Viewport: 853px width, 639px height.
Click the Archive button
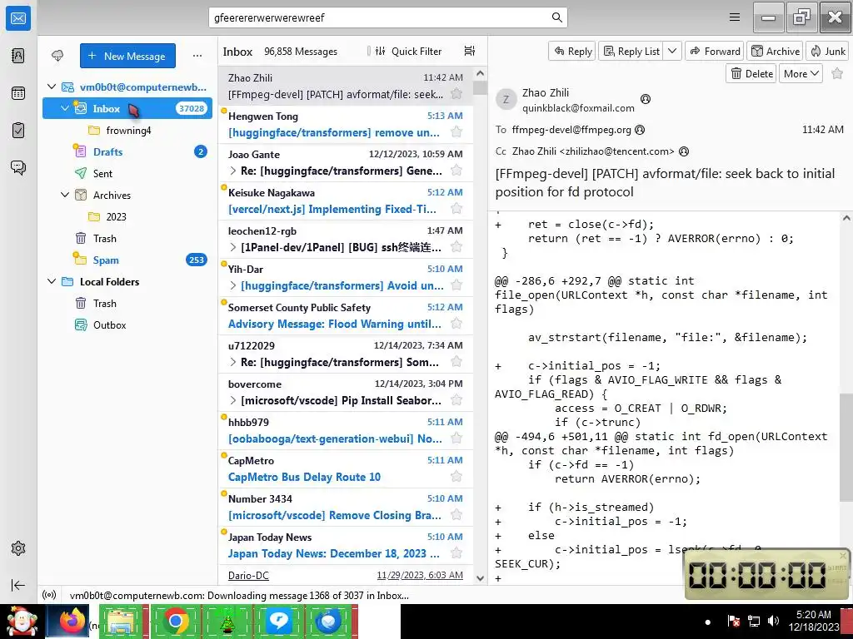[x=776, y=51]
